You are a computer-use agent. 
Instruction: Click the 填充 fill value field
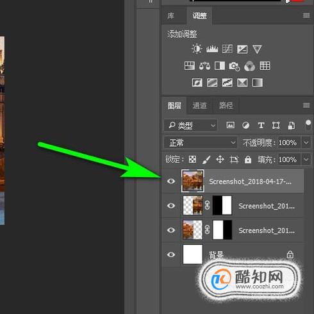(x=288, y=160)
